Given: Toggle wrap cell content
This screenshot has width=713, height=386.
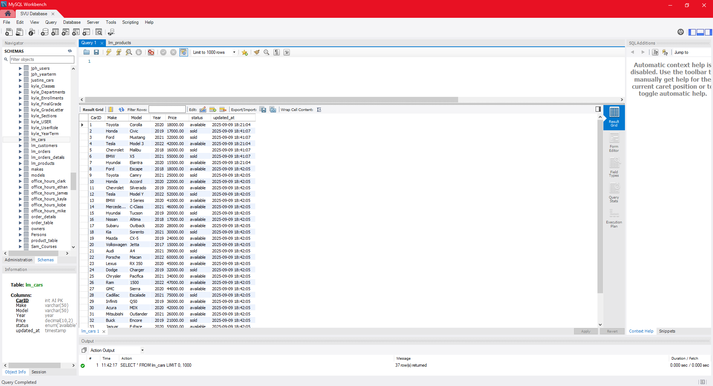Looking at the screenshot, I should pos(319,109).
